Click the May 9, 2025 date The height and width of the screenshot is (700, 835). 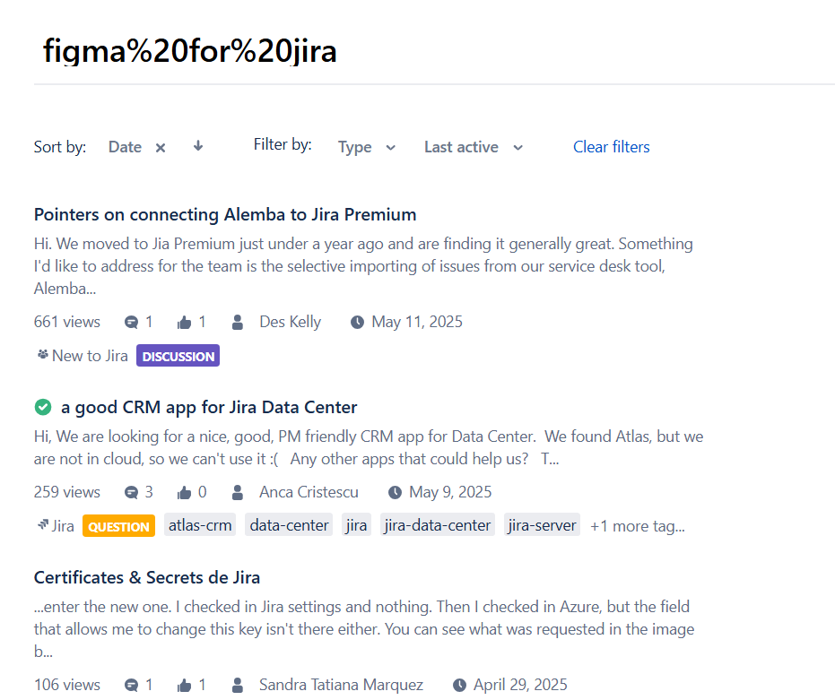pyautogui.click(x=450, y=492)
